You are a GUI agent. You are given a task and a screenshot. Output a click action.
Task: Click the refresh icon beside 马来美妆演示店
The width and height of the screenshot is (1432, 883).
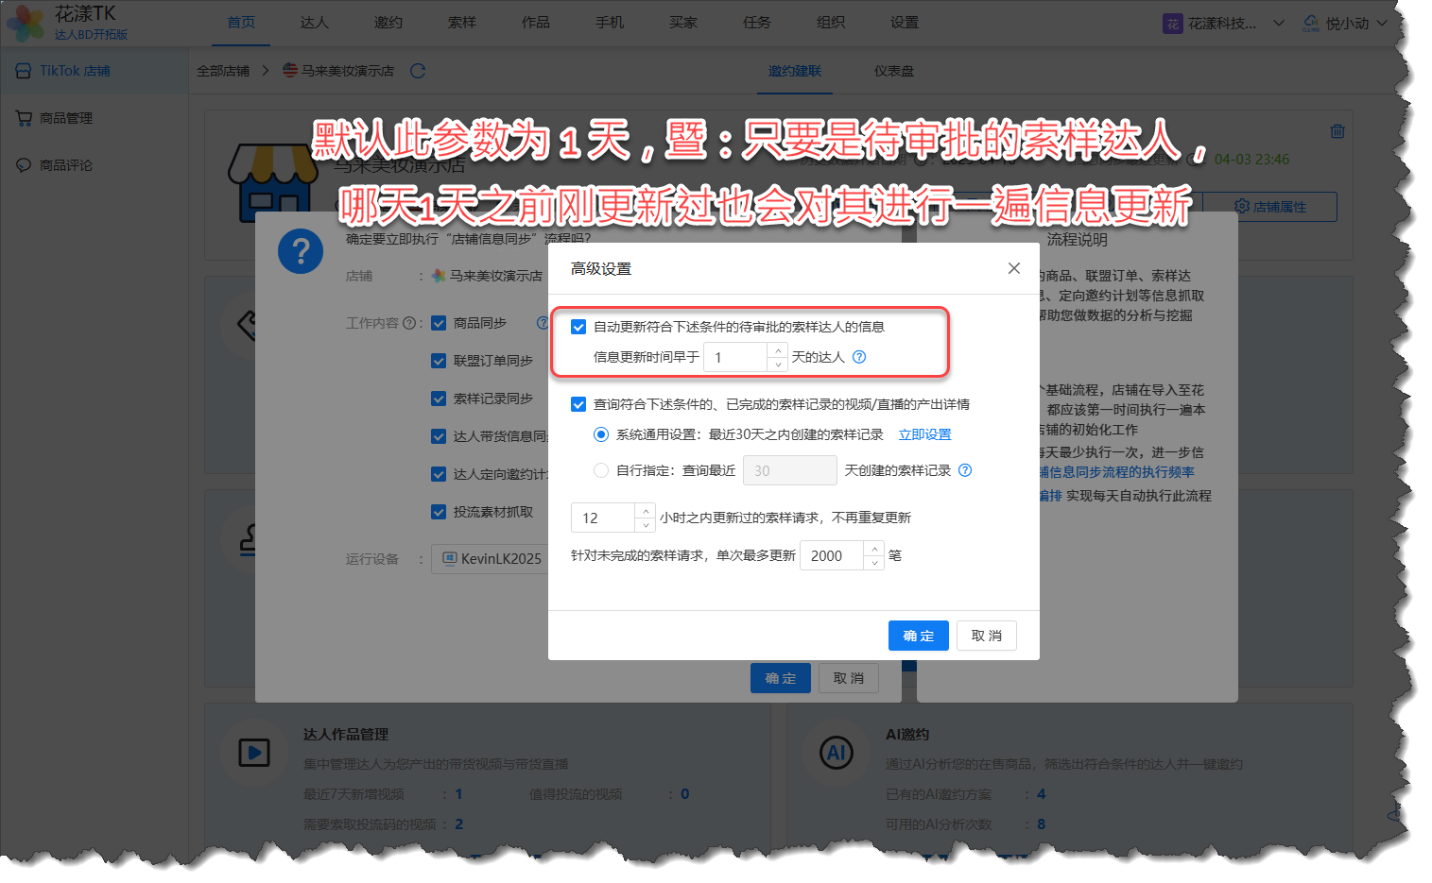pyautogui.click(x=418, y=71)
